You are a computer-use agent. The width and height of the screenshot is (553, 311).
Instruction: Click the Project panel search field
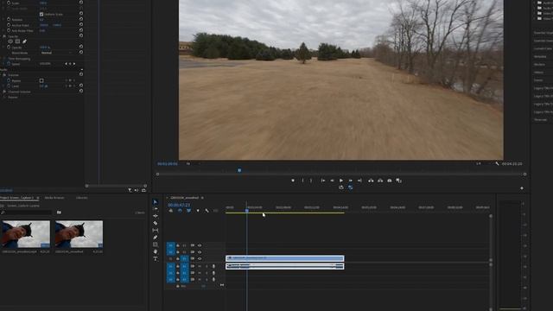tap(27, 213)
